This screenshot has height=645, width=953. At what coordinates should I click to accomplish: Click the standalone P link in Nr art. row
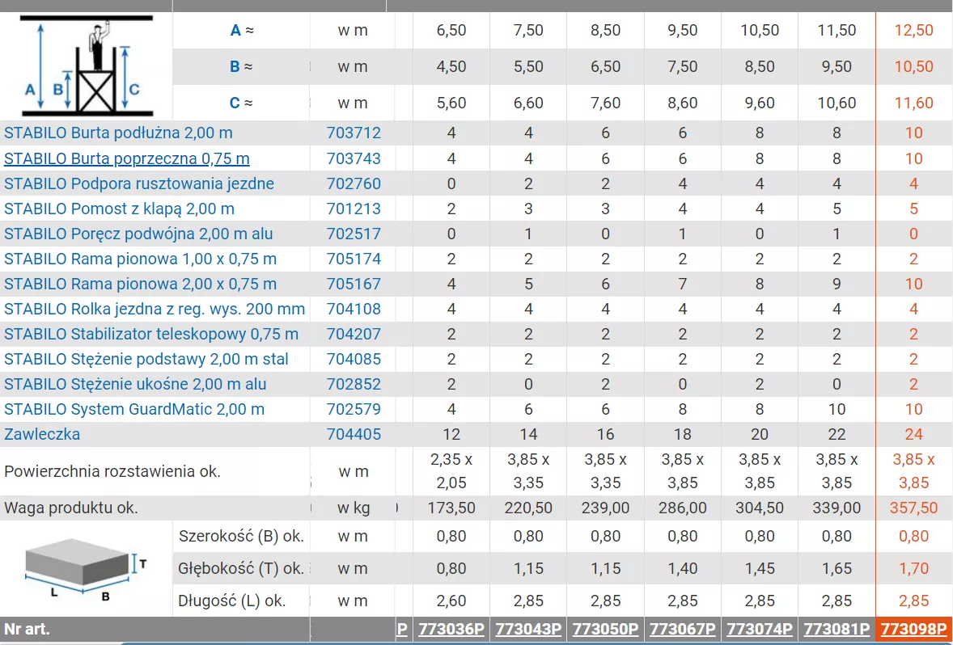tap(402, 629)
